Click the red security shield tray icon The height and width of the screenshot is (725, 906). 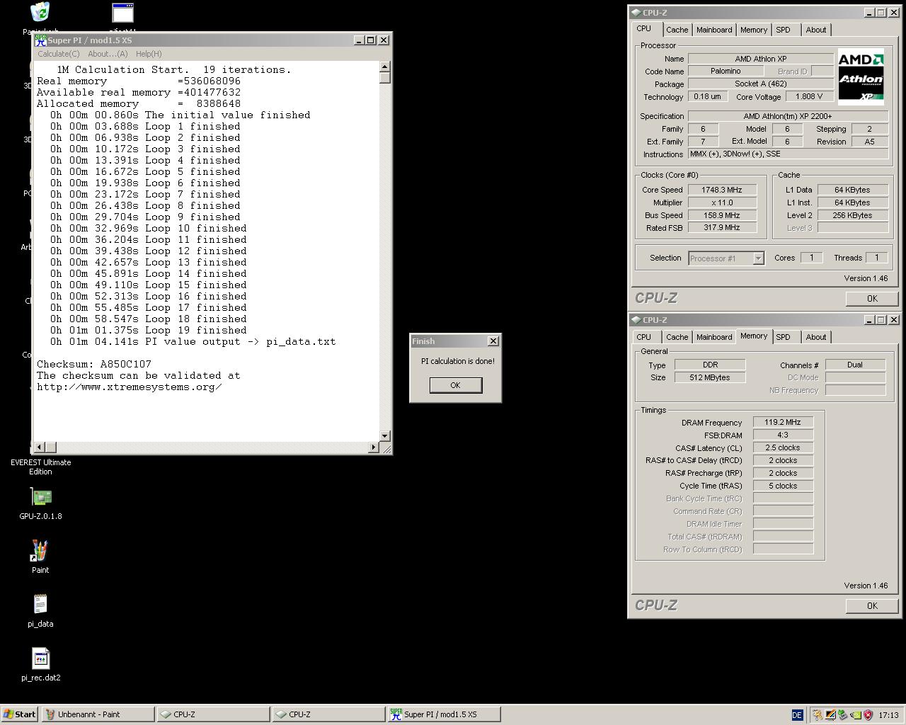point(868,715)
